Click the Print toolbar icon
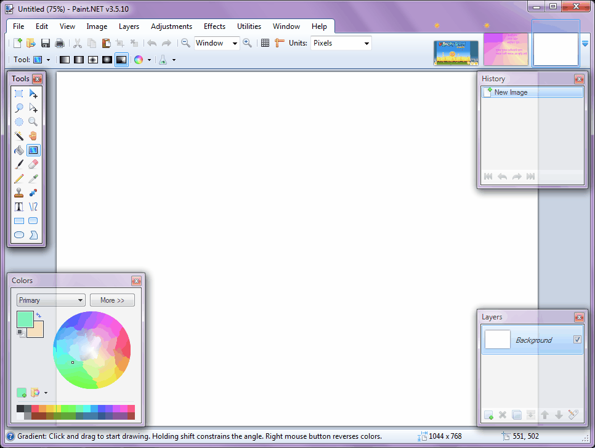Viewport: 595px width, 448px height. coord(60,43)
